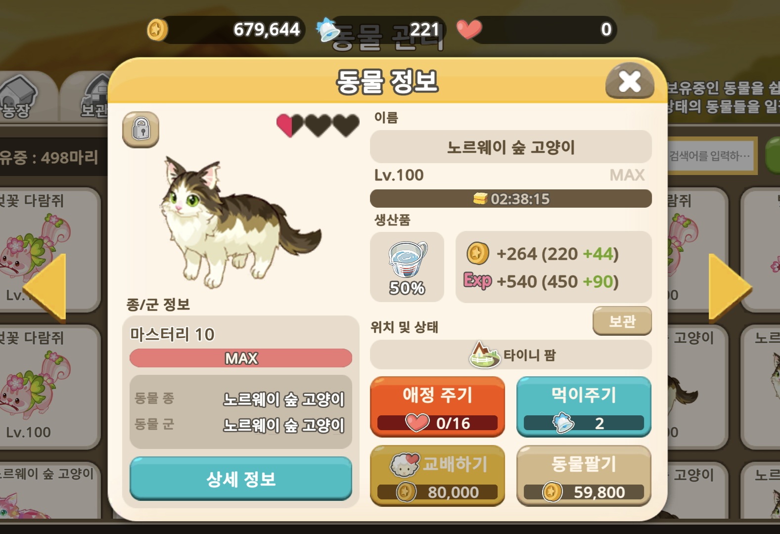Sell animal with 동물팔기 button

[584, 476]
